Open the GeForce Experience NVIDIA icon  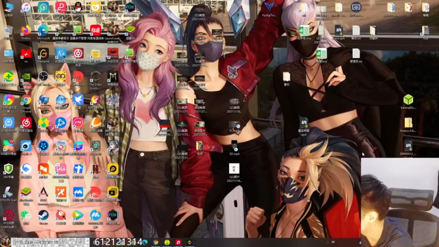(26, 80)
